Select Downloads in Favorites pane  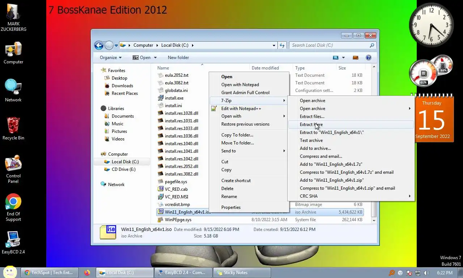122,86
